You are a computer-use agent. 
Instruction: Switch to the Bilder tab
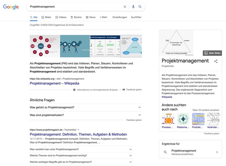pos(46,17)
